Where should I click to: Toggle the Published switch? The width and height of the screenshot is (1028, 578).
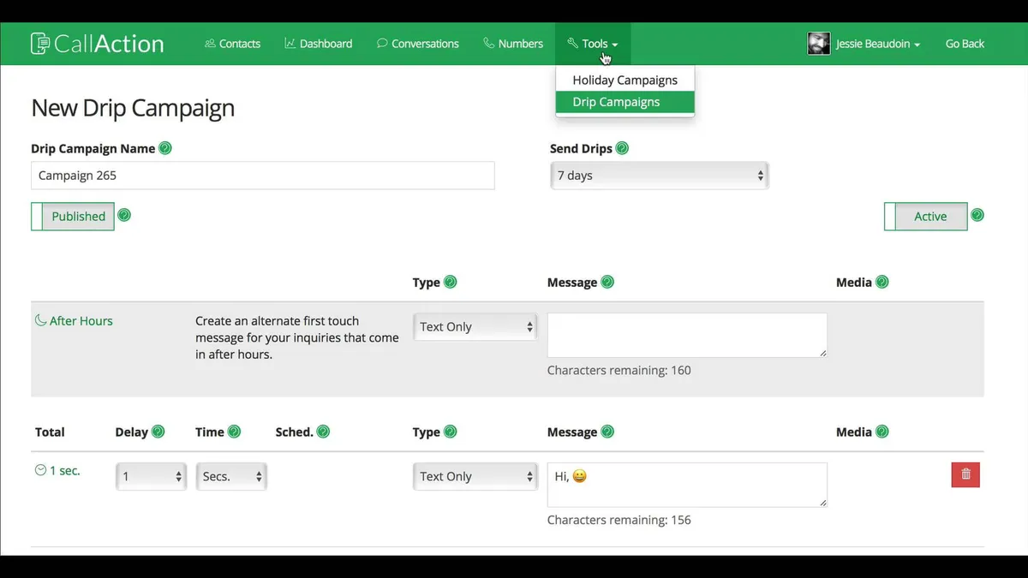[73, 217]
